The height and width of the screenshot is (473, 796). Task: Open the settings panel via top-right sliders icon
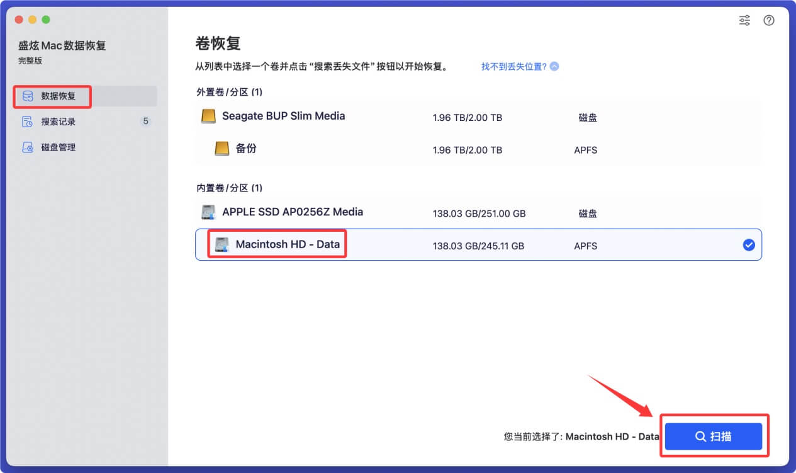point(744,20)
